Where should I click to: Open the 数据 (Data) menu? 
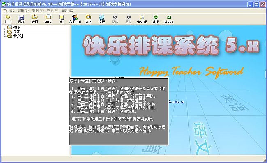[38, 11]
